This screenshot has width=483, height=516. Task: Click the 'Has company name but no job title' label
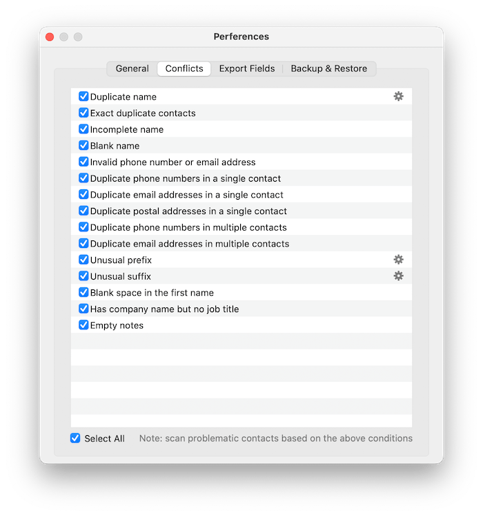164,309
